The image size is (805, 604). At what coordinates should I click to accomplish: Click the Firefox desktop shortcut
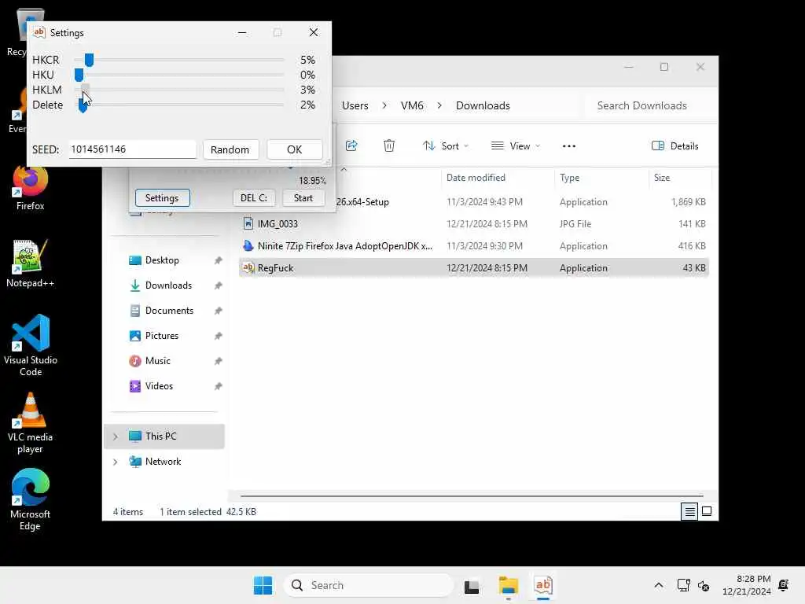pyautogui.click(x=31, y=188)
